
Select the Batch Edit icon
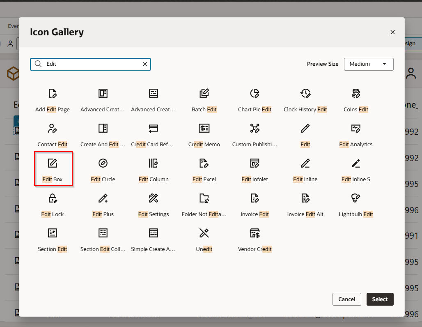coord(204,94)
